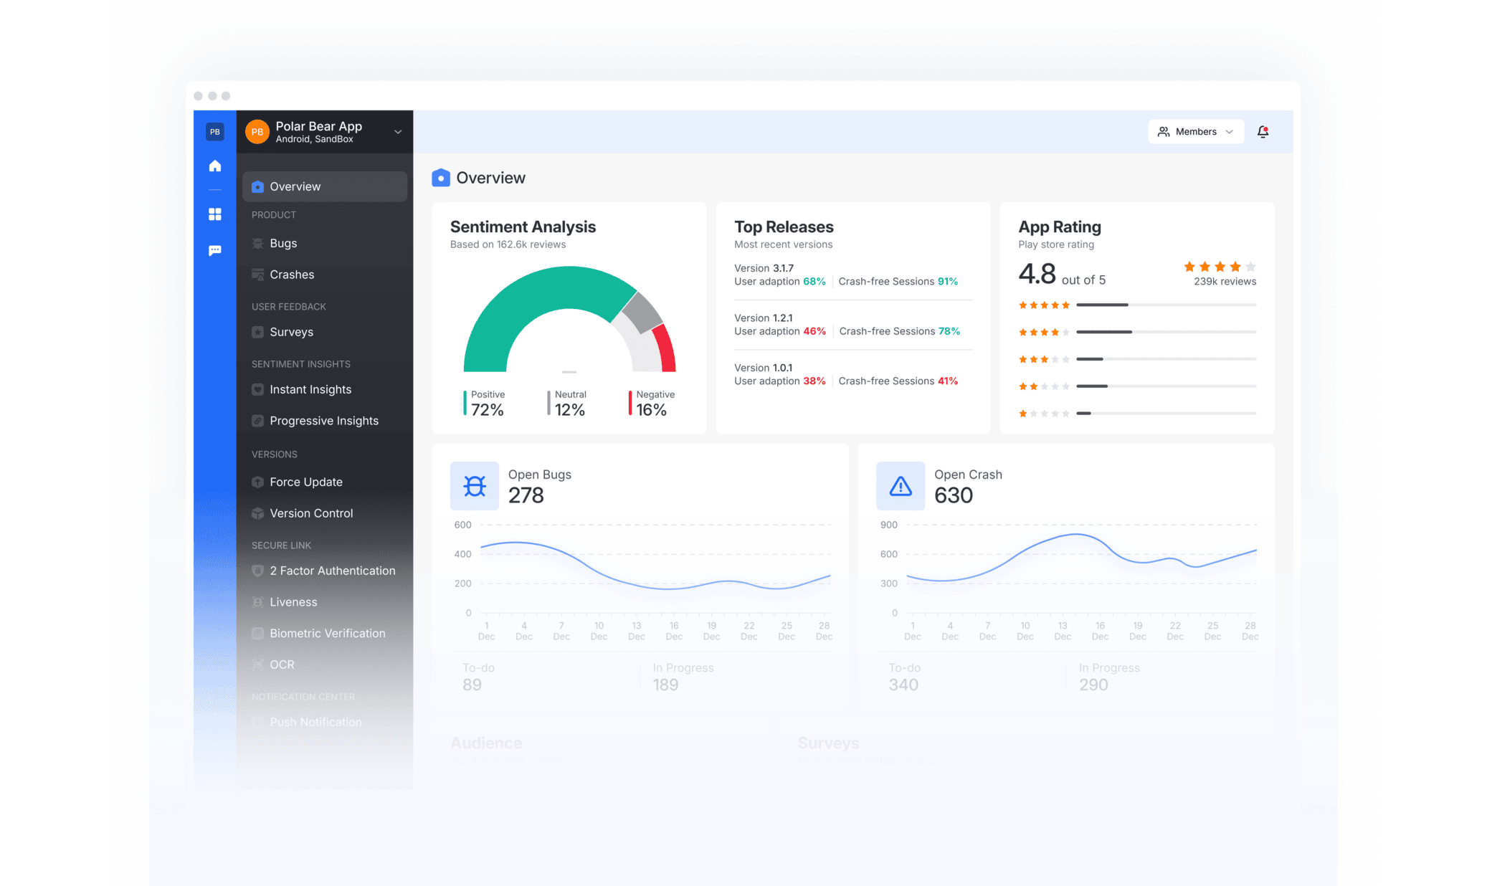The image size is (1487, 886).
Task: Click the sidebar Overview item icon
Action: pos(257,186)
